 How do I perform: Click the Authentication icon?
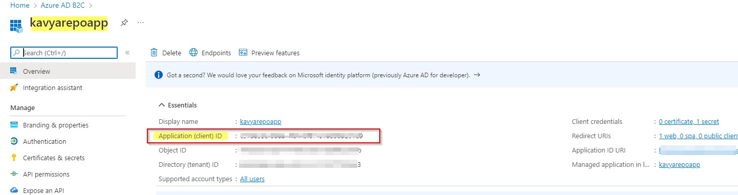(14, 141)
